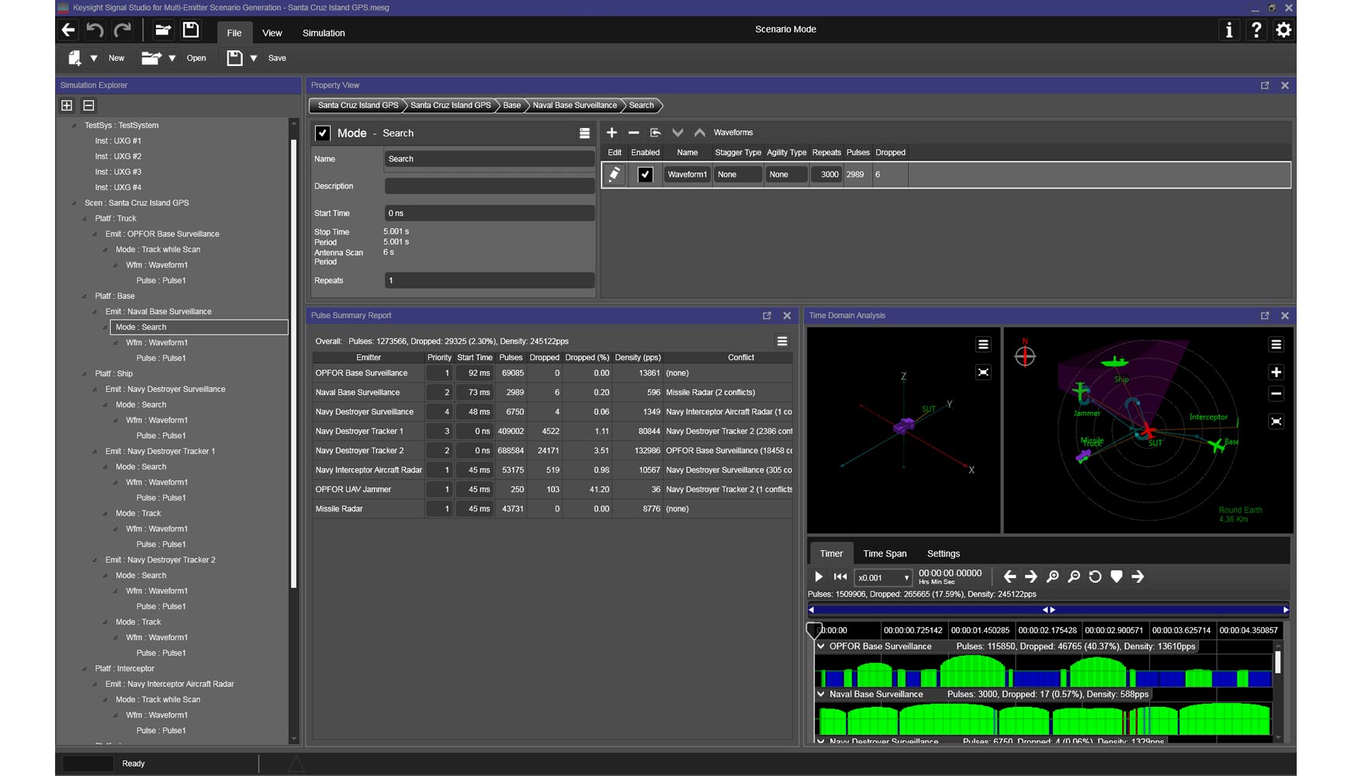Image resolution: width=1358 pixels, height=776 pixels.
Task: Collapse the TestSys : TestSystem tree node
Action: (x=74, y=126)
